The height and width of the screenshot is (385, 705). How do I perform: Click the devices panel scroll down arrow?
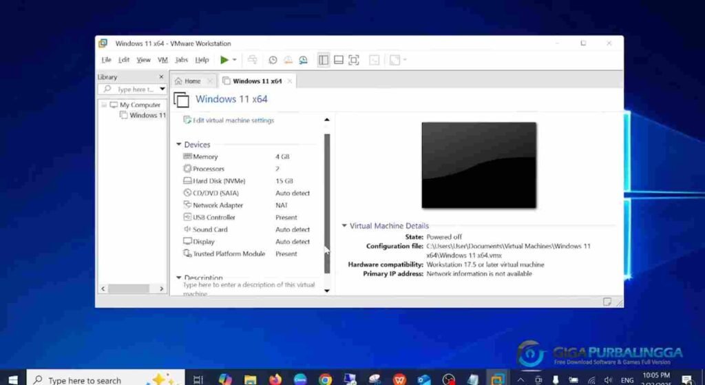(327, 291)
